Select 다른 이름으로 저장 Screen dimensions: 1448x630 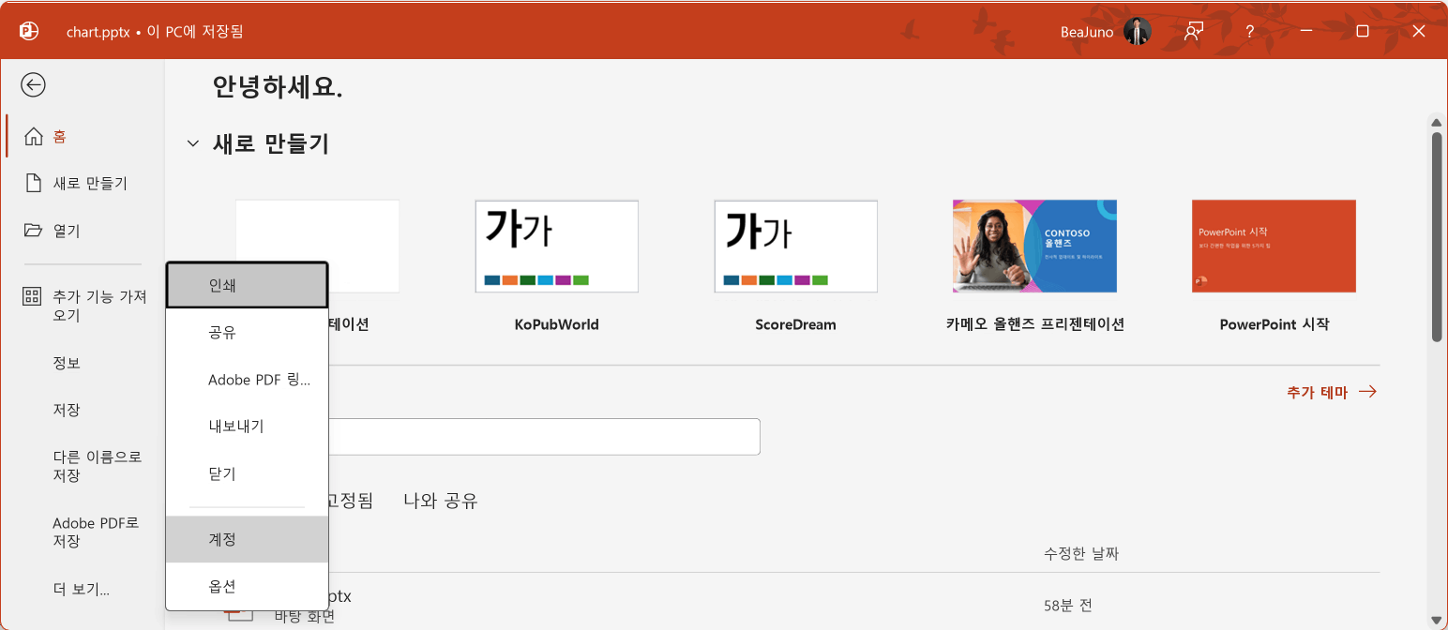(84, 466)
